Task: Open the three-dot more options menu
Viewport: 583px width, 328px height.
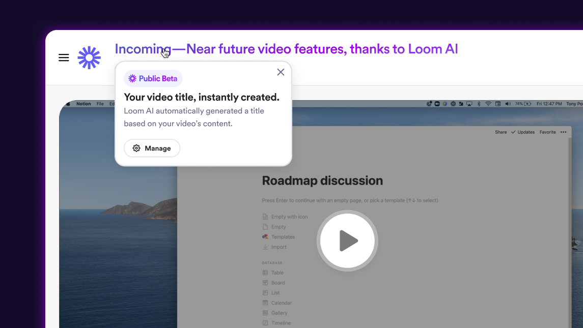Action: click(x=563, y=132)
